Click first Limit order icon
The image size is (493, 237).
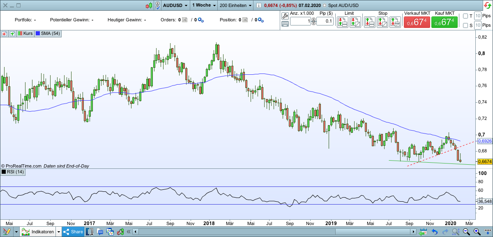(343, 22)
